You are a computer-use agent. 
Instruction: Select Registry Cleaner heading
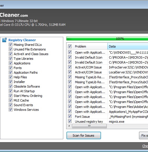click(22, 40)
